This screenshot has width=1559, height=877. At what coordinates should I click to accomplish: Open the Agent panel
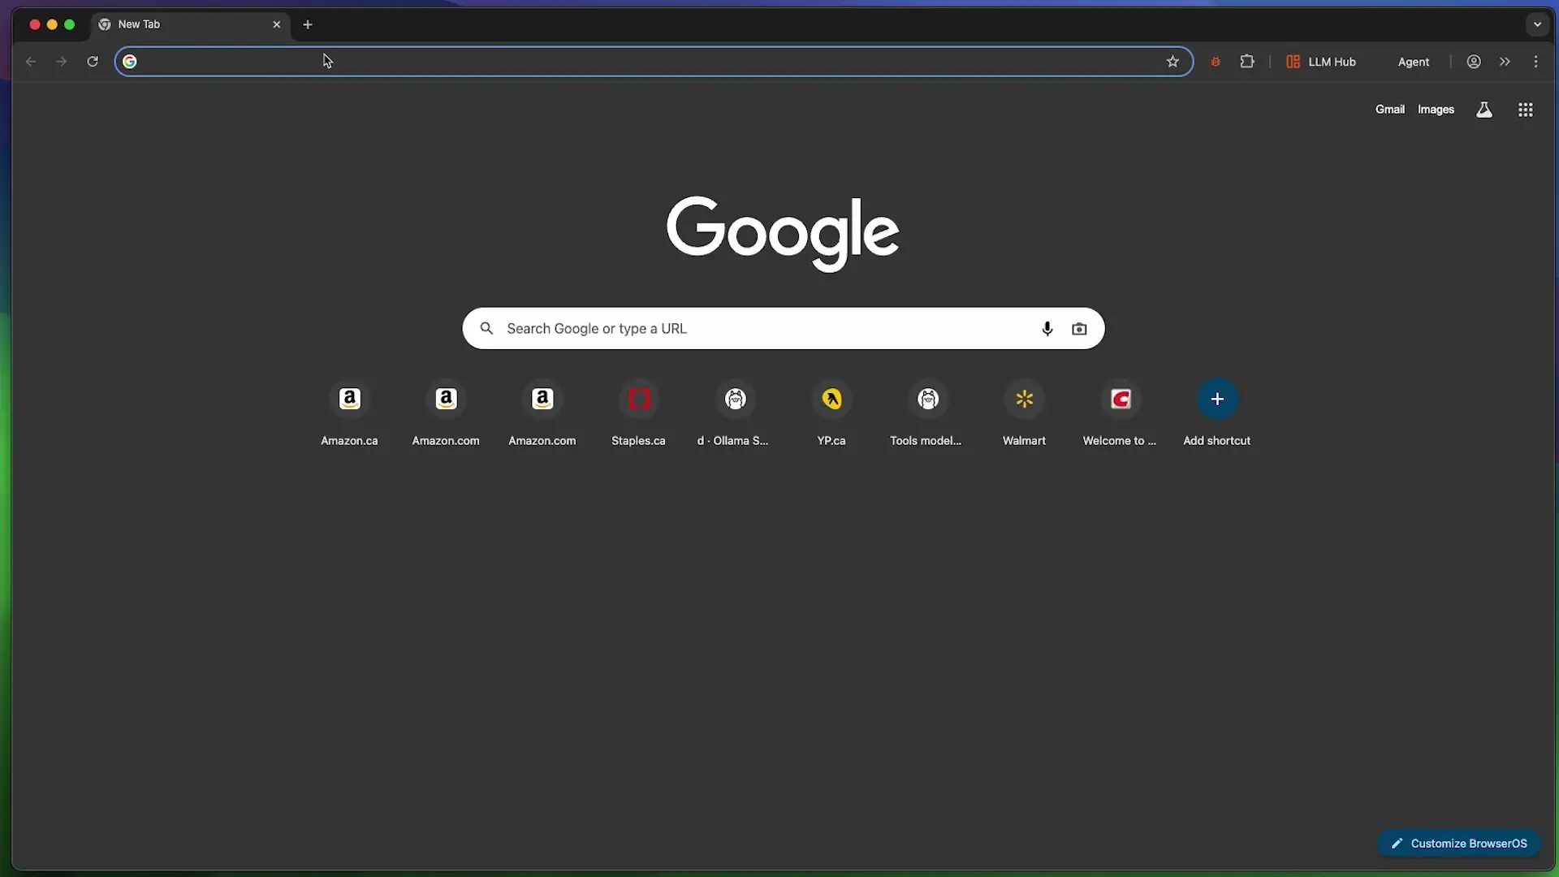pyautogui.click(x=1414, y=62)
